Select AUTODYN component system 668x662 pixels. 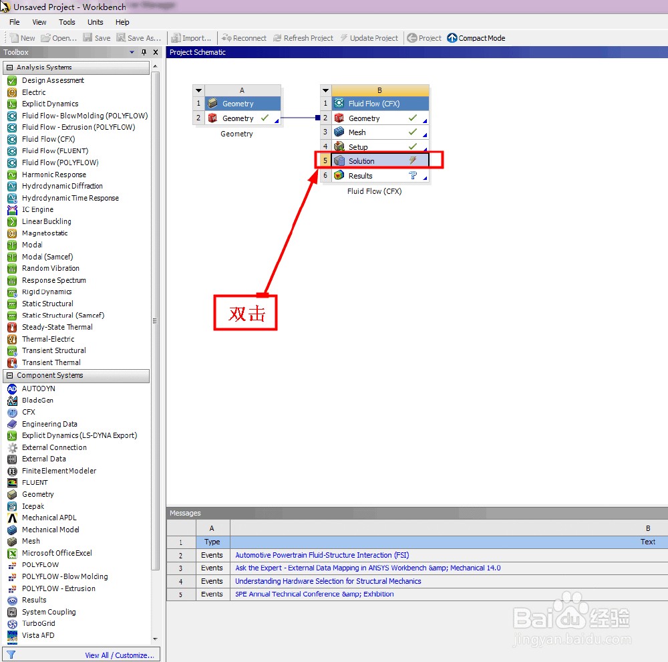click(x=38, y=389)
